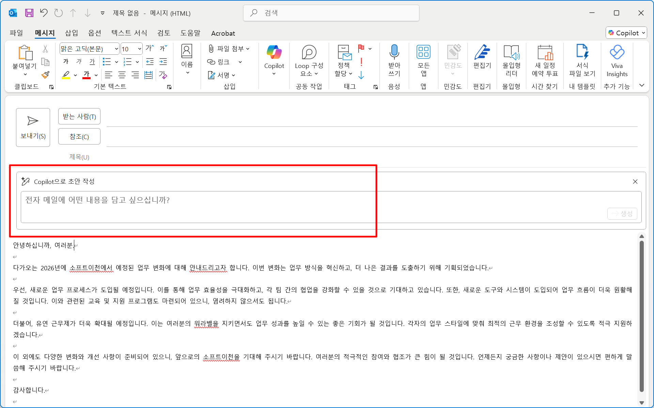Click the format painter brush icon
Viewport: 654px width, 408px height.
[x=45, y=75]
